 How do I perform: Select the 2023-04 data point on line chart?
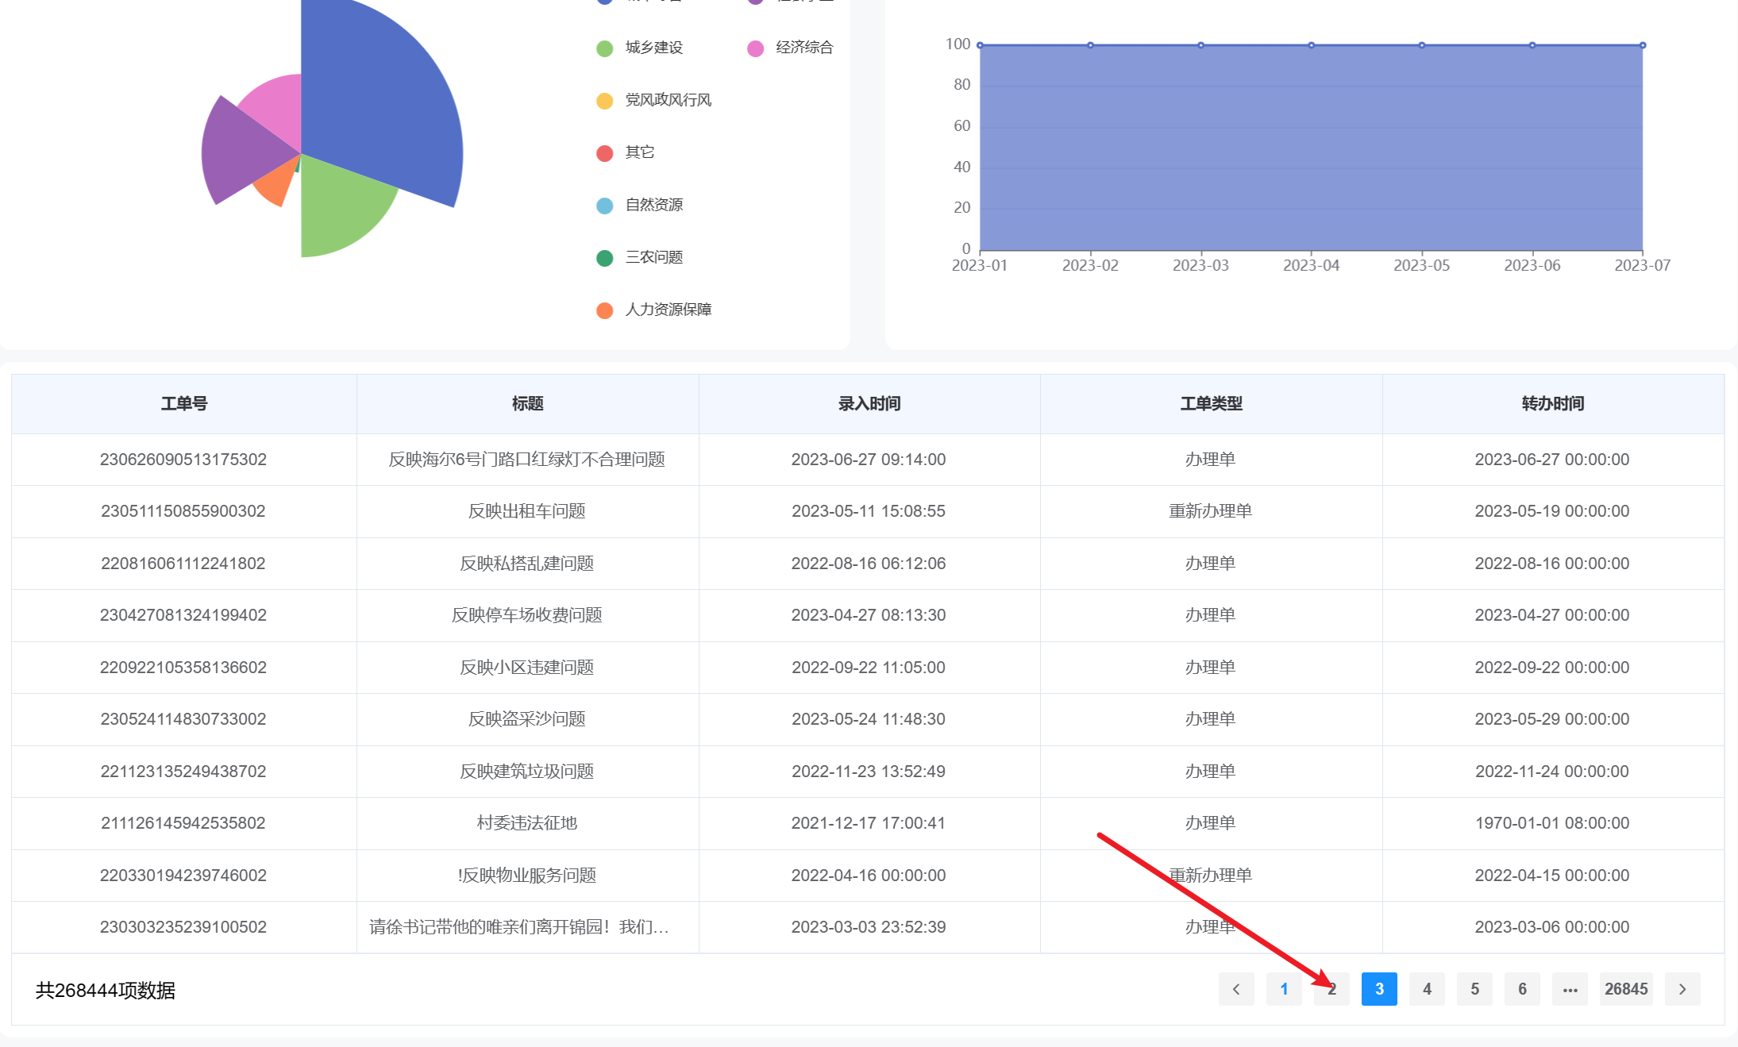tap(1311, 45)
